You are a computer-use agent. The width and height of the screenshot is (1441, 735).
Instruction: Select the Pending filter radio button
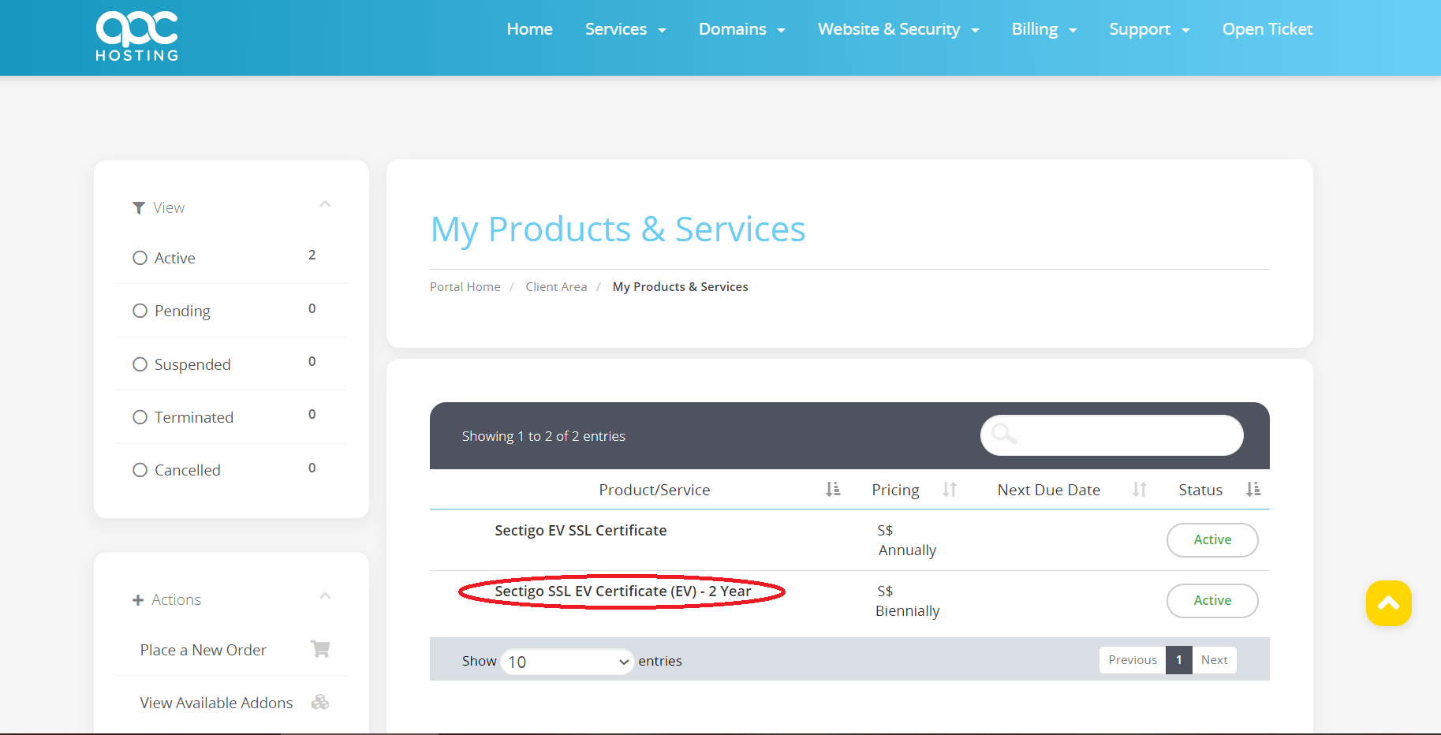(140, 311)
